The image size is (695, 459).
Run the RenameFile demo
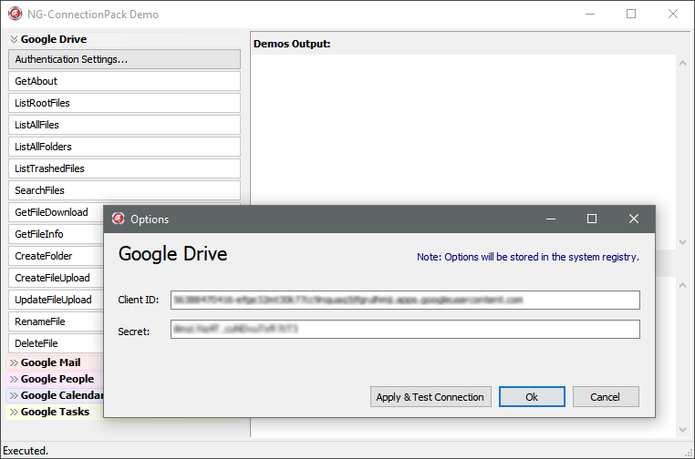tap(56, 321)
